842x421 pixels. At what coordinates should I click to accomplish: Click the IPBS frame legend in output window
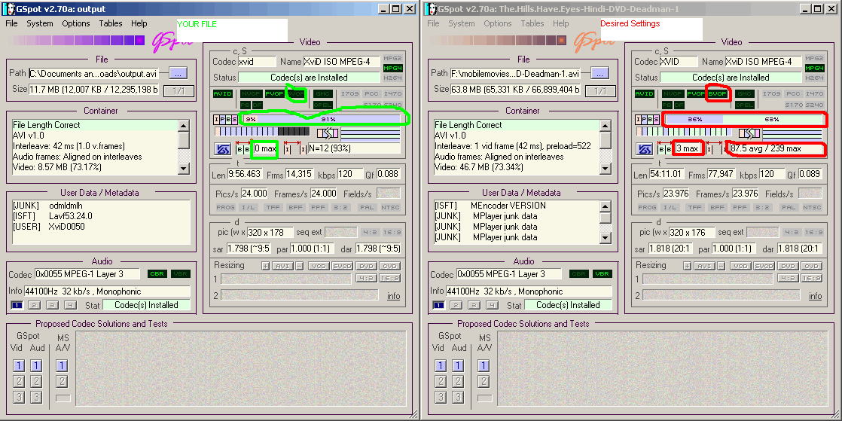coord(225,119)
